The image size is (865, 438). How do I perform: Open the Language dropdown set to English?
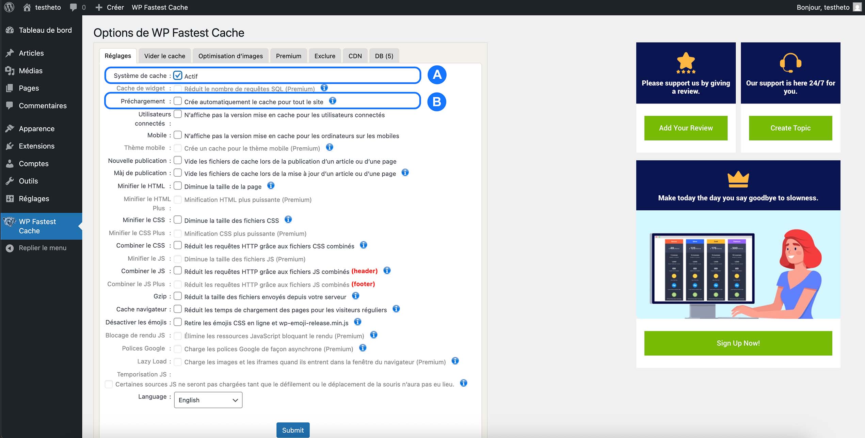[x=208, y=400]
